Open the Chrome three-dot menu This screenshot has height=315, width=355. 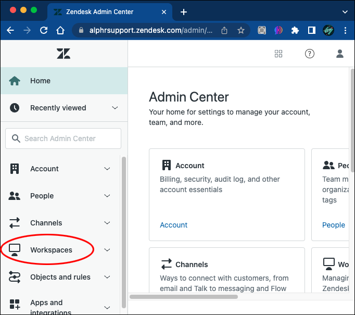345,30
